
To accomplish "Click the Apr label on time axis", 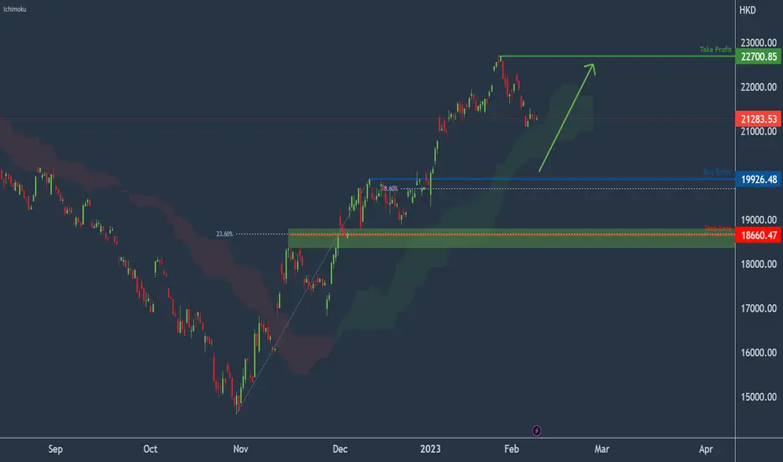I will point(706,449).
